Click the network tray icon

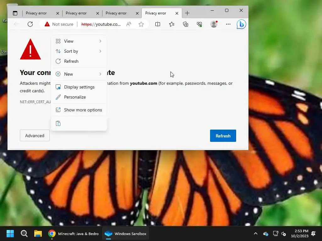point(275,233)
